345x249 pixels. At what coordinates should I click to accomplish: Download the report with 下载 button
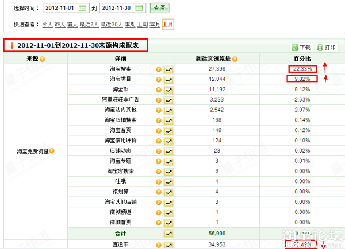(x=301, y=47)
